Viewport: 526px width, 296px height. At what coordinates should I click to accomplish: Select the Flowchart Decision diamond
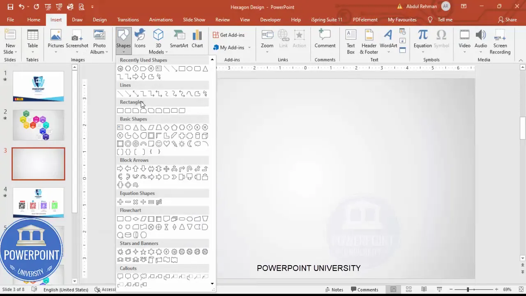pos(136,219)
